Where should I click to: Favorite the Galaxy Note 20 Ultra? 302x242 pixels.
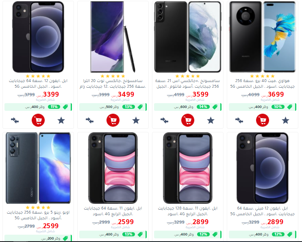[136, 121]
